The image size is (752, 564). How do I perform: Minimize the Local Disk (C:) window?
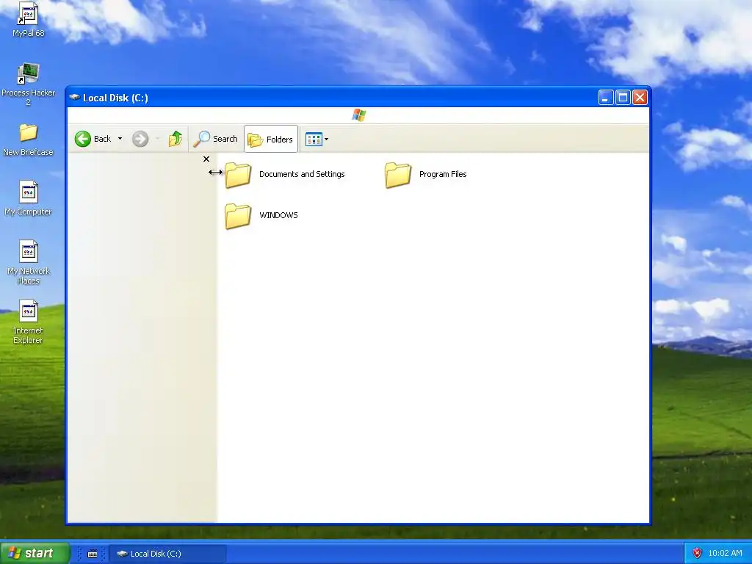pyautogui.click(x=606, y=98)
